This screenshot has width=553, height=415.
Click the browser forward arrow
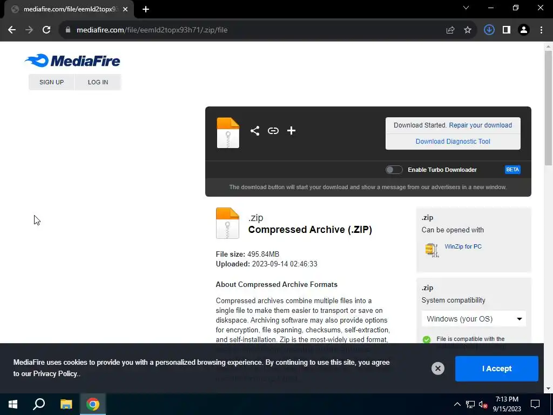29,30
